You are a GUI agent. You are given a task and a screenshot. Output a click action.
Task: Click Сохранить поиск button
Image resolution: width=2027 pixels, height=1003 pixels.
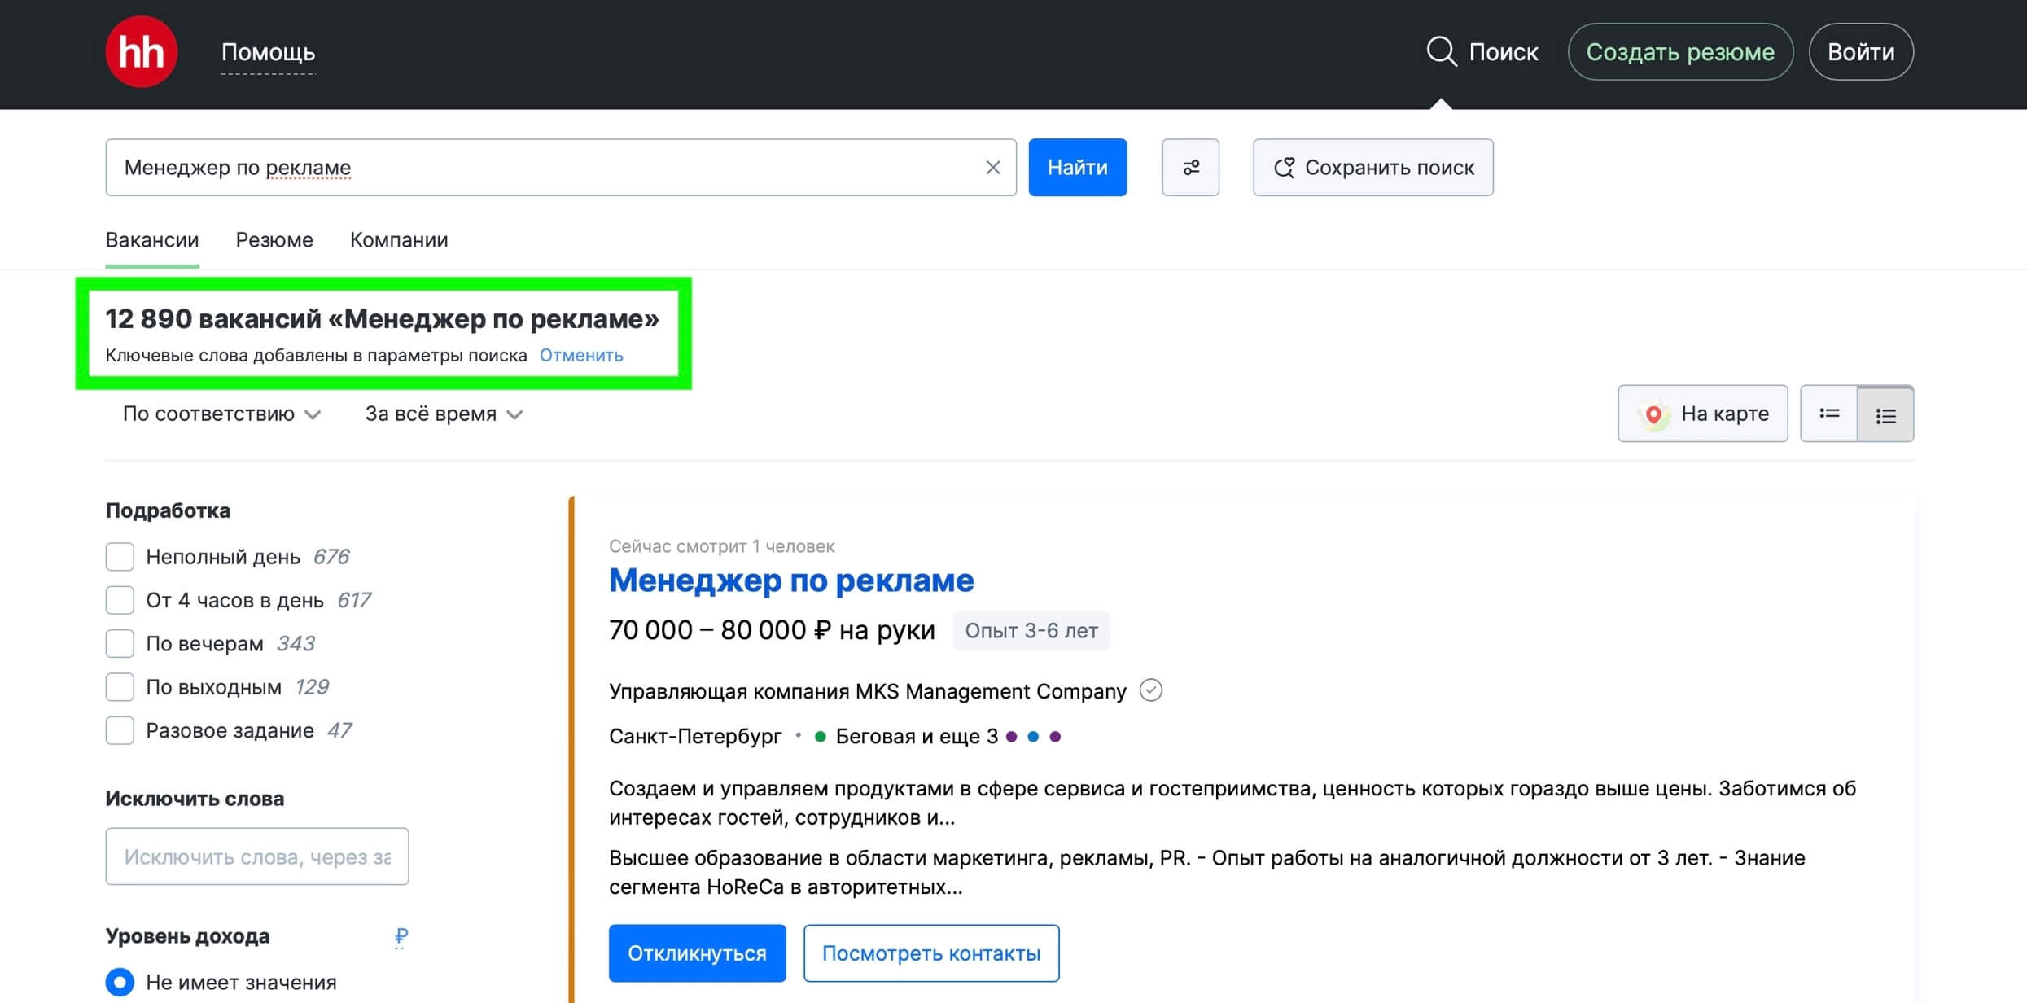tap(1372, 168)
